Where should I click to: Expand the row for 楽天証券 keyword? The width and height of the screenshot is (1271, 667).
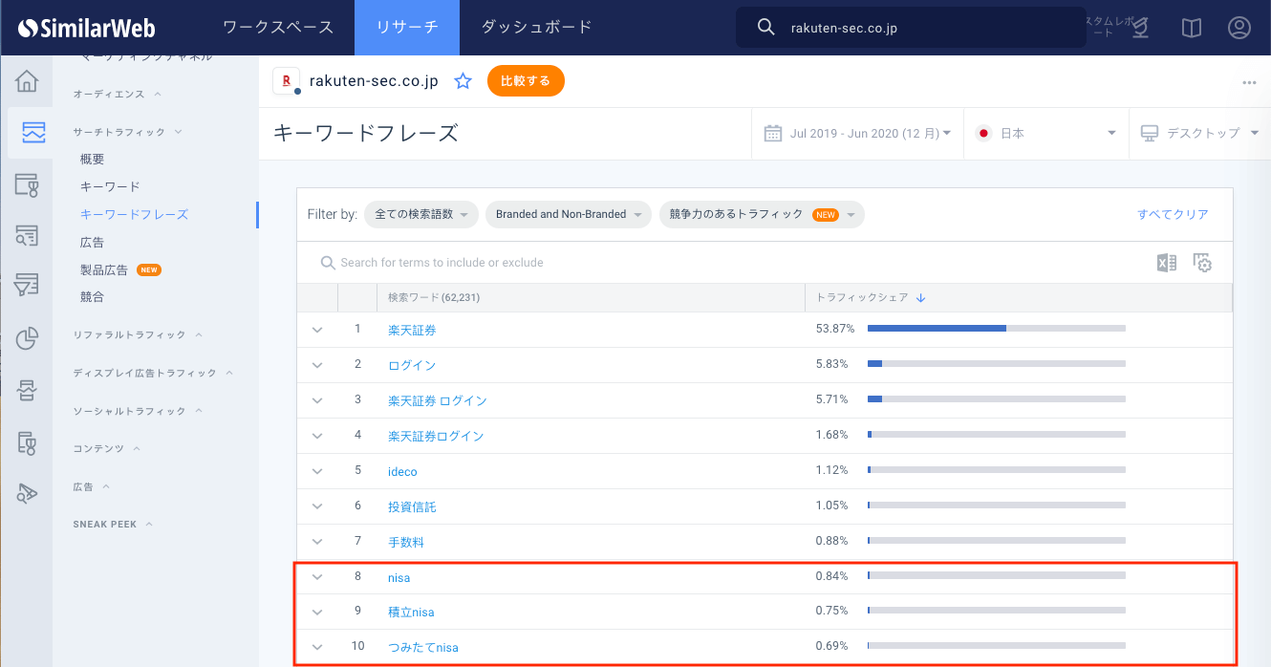(317, 330)
